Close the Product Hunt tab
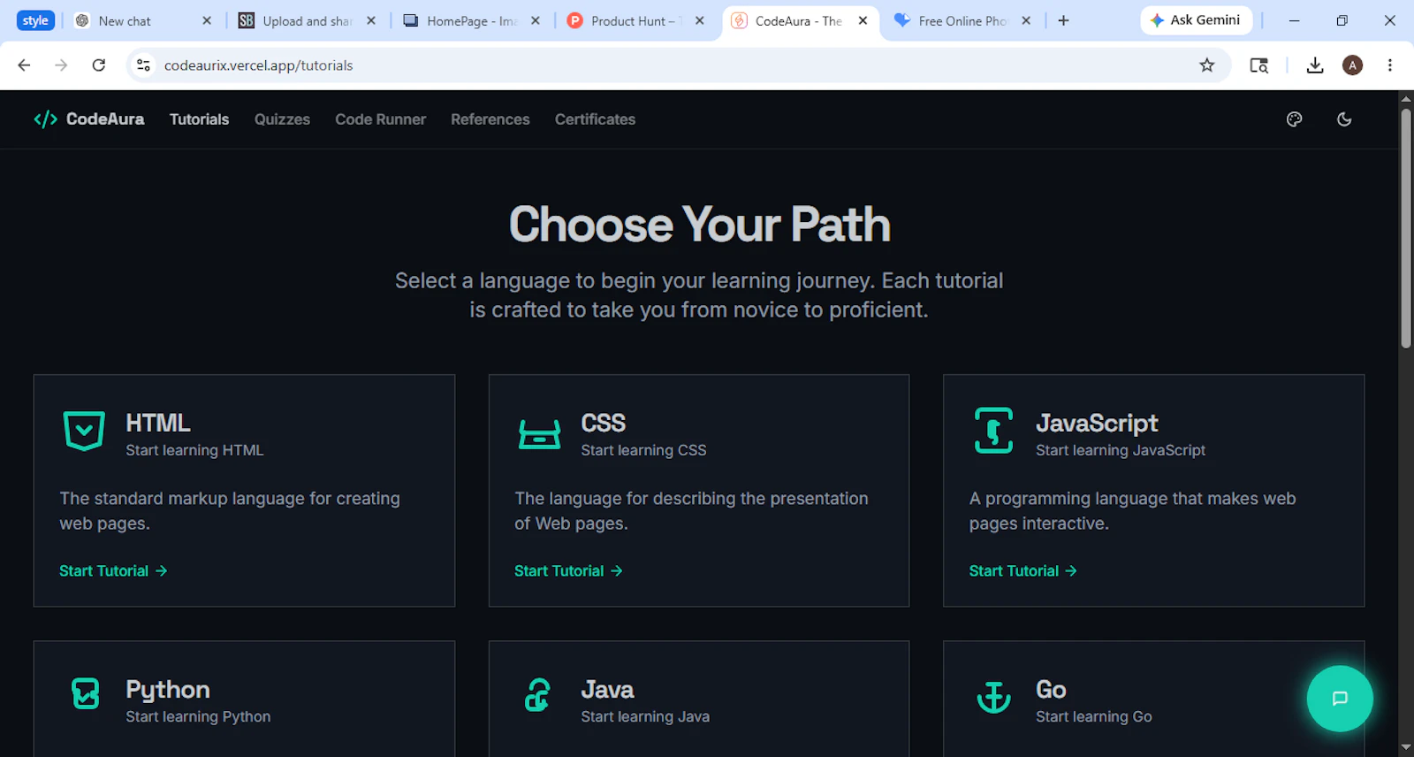The height and width of the screenshot is (757, 1414). [699, 20]
